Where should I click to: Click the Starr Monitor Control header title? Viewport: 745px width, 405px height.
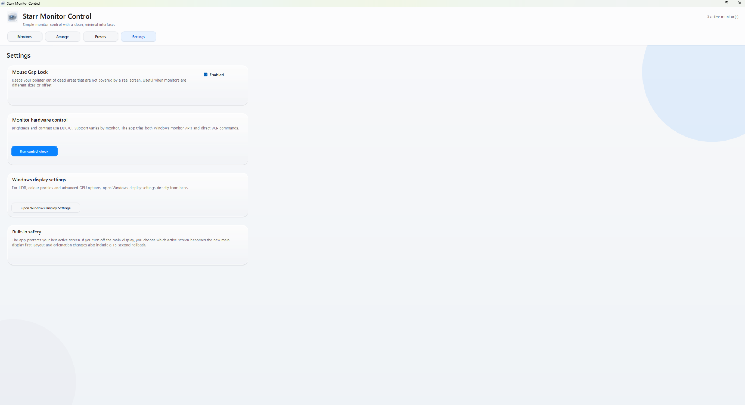tap(57, 16)
